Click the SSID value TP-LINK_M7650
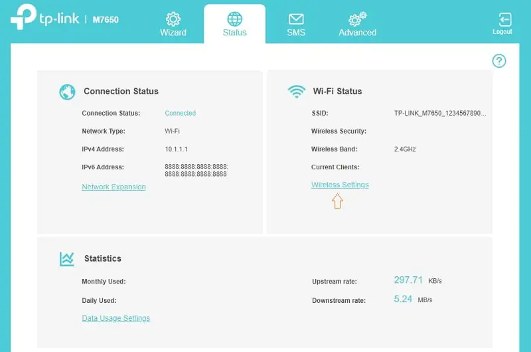This screenshot has width=531, height=352. 440,113
